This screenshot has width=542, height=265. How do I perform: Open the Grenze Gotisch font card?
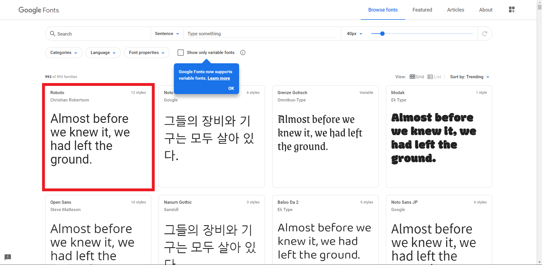tap(325, 136)
